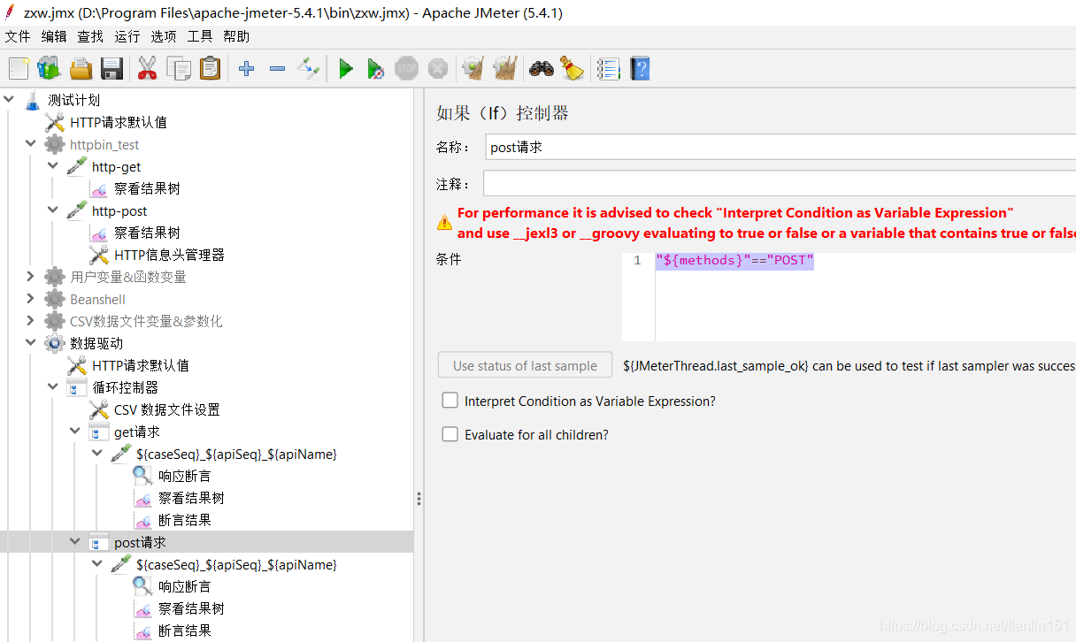Collapse the http-get sampler node
The width and height of the screenshot is (1076, 642).
tap(53, 166)
